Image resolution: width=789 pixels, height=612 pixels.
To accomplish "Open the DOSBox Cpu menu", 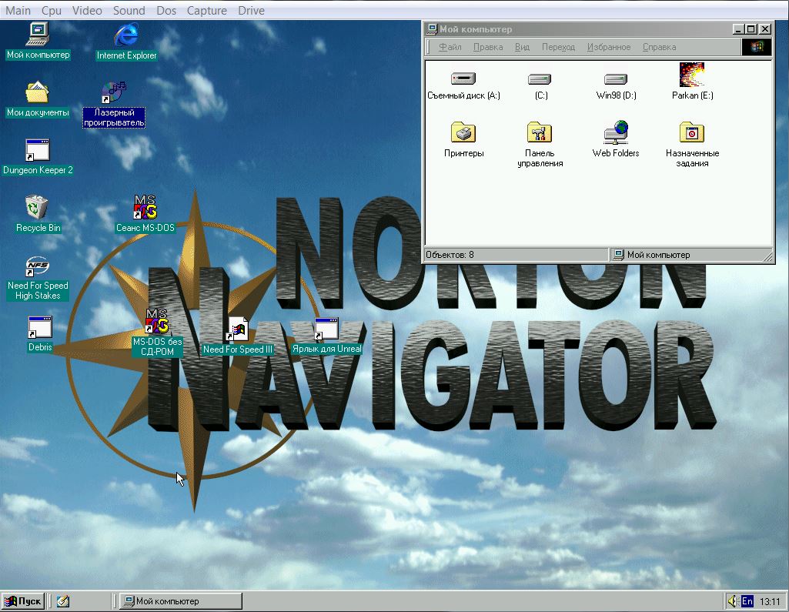I will coord(52,10).
